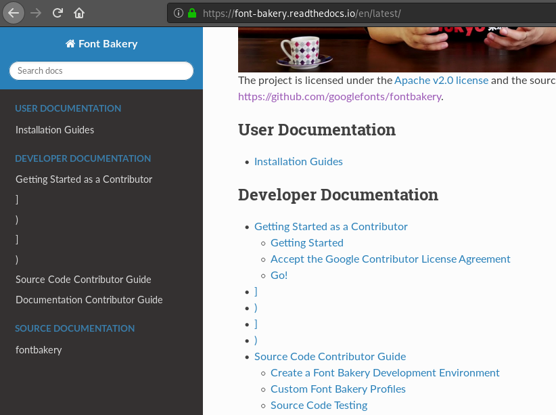Open Documentation Contributor Guide from sidebar
This screenshot has height=415, width=556.
point(89,299)
